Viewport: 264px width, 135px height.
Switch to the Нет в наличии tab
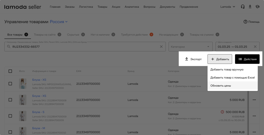pos(103,35)
